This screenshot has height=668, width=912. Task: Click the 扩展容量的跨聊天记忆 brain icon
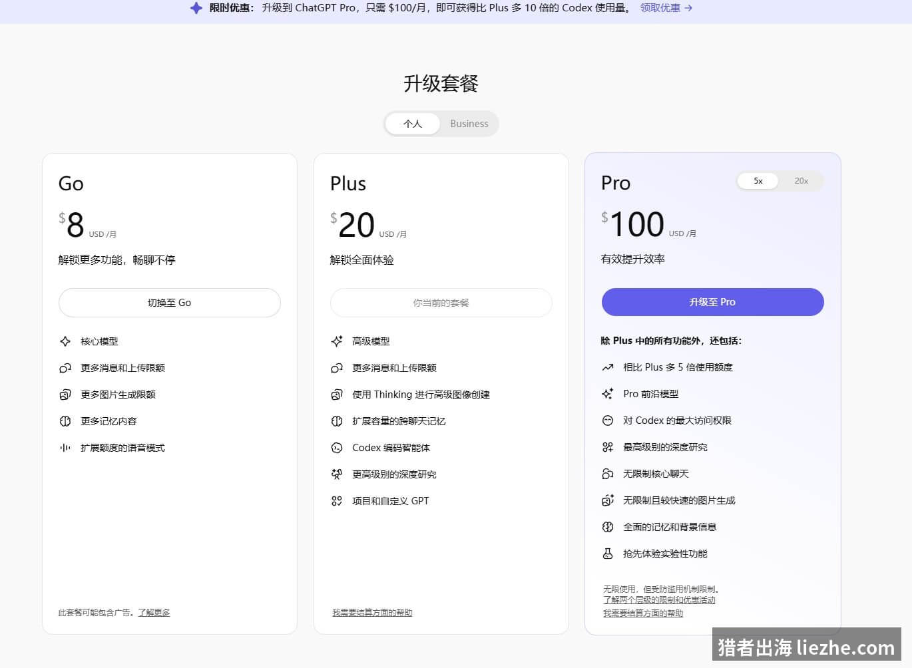point(337,421)
